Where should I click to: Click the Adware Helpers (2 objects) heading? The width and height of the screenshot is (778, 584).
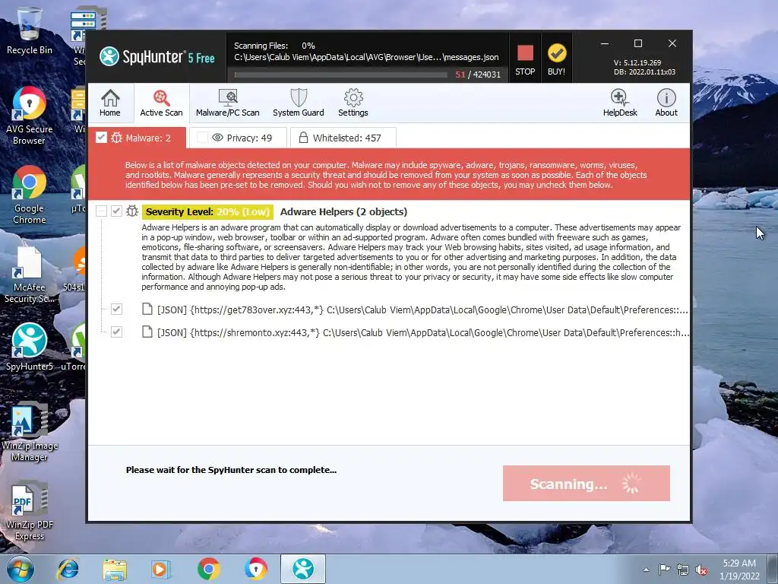344,211
